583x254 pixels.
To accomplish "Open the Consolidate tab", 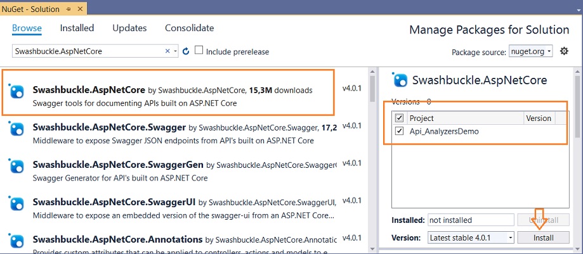I will tap(189, 29).
